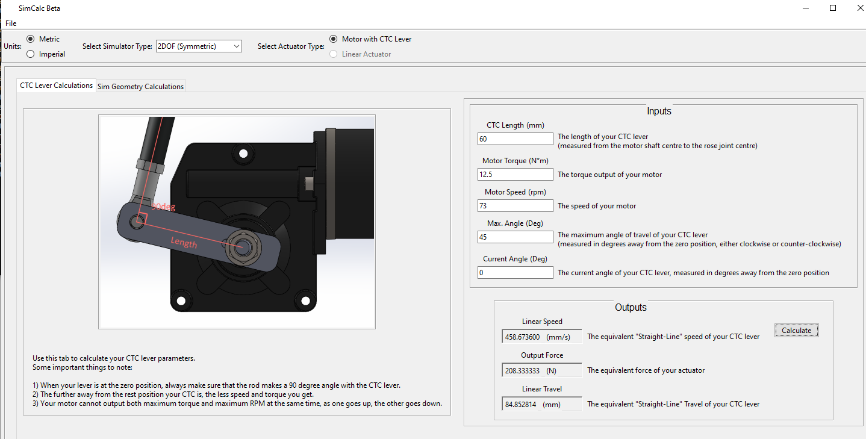
Task: Click the Linear Travel output value
Action: [x=541, y=404]
